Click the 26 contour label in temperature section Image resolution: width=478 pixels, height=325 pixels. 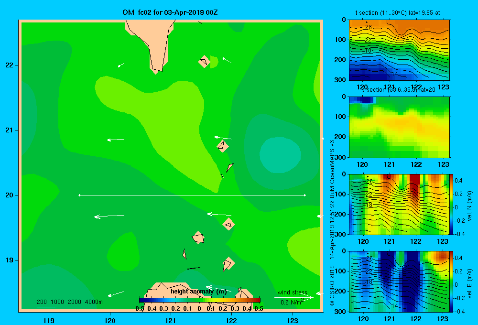pos(368,27)
